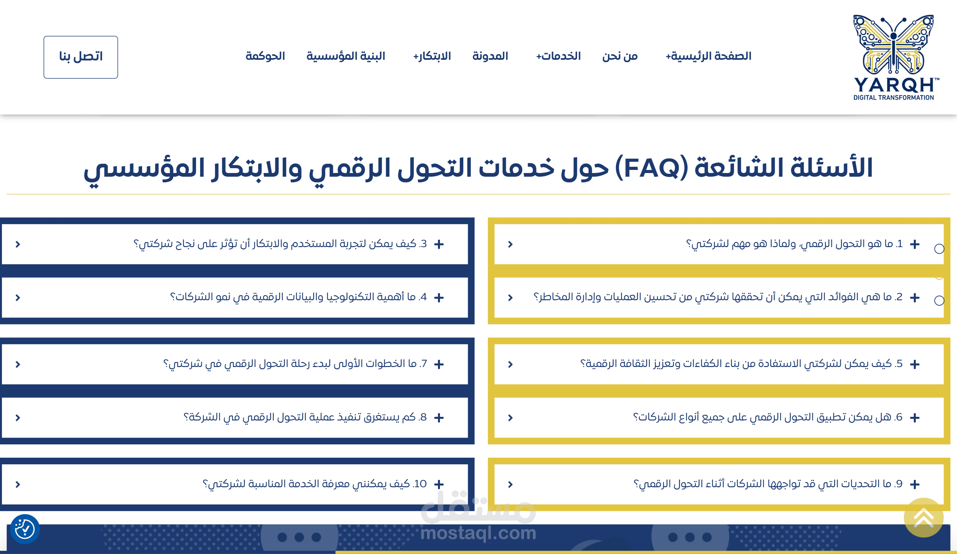
Task: Click the plus icon beside question 1
Action: click(914, 244)
